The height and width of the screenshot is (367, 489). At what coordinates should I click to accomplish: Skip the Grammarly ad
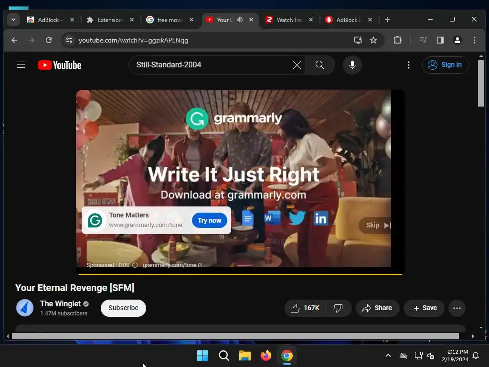click(375, 225)
